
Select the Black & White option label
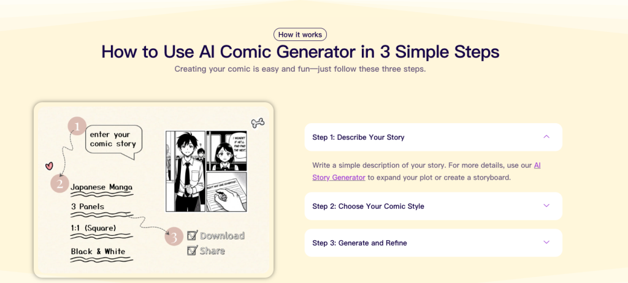click(x=98, y=252)
